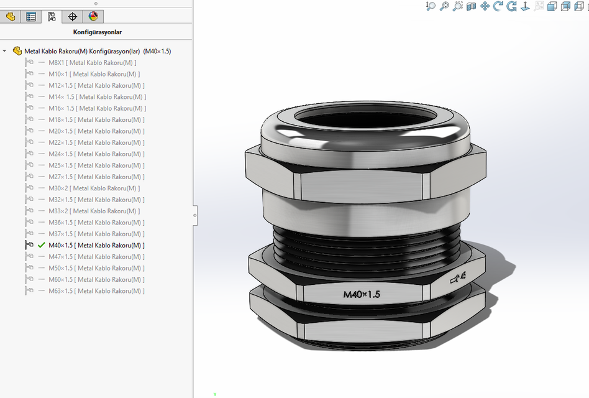The height and width of the screenshot is (398, 589).
Task: Click the Normal To view icon
Action: click(x=524, y=7)
